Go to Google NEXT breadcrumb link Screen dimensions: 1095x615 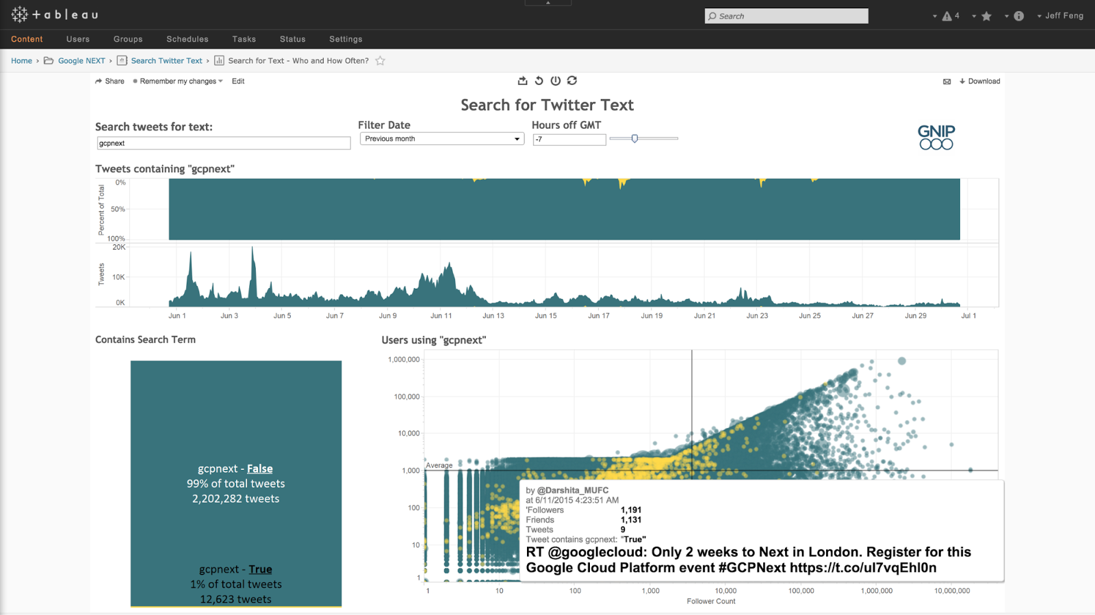click(81, 61)
